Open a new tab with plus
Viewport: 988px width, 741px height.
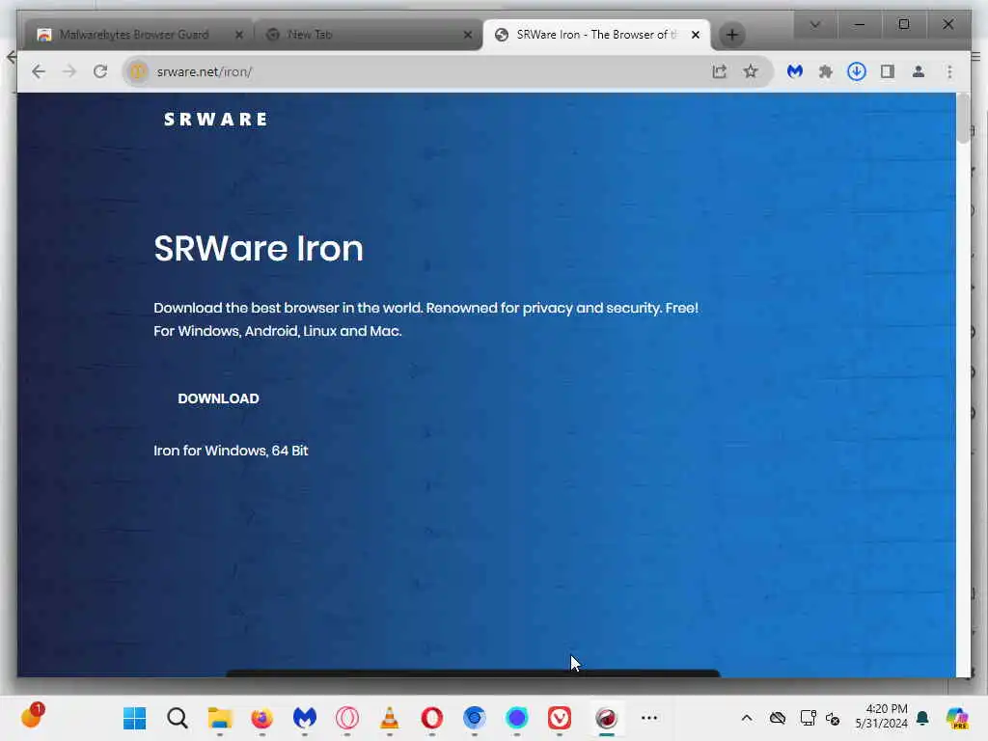[731, 35]
